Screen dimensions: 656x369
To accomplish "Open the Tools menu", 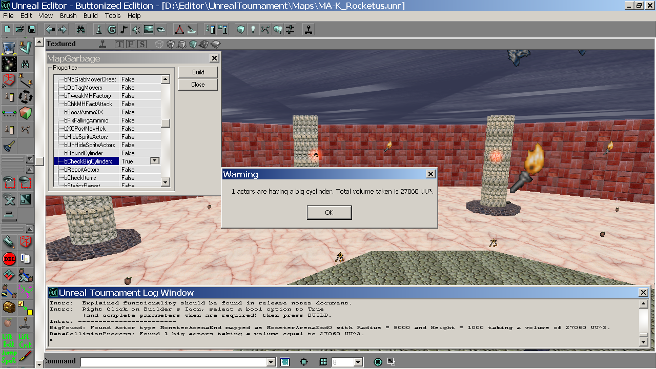I will (113, 16).
